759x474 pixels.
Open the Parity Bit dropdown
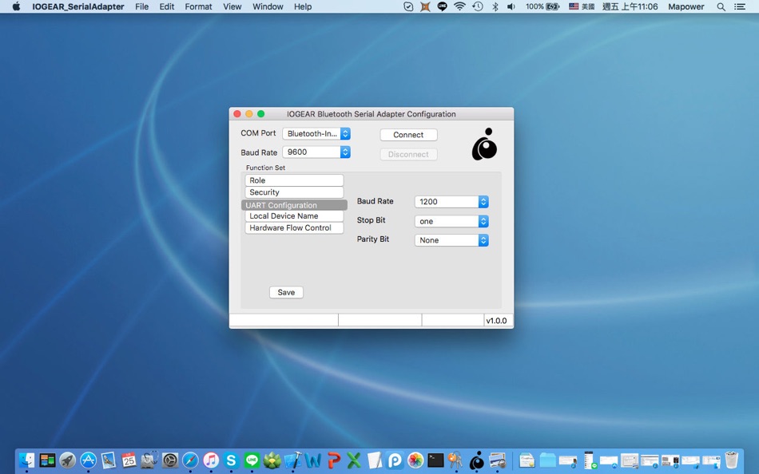451,240
